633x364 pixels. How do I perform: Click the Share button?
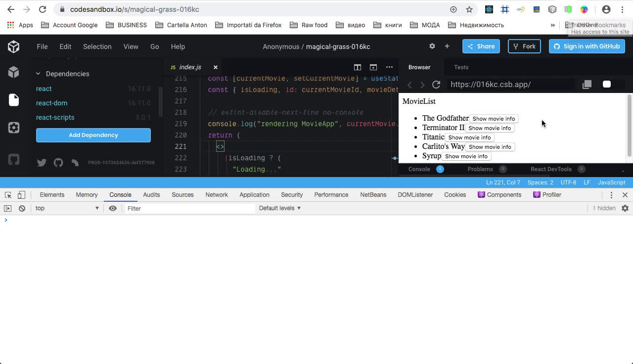(x=481, y=46)
